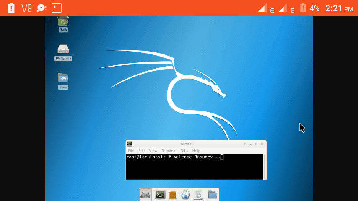Launch Web Browser globe icon in dock

pos(185,195)
